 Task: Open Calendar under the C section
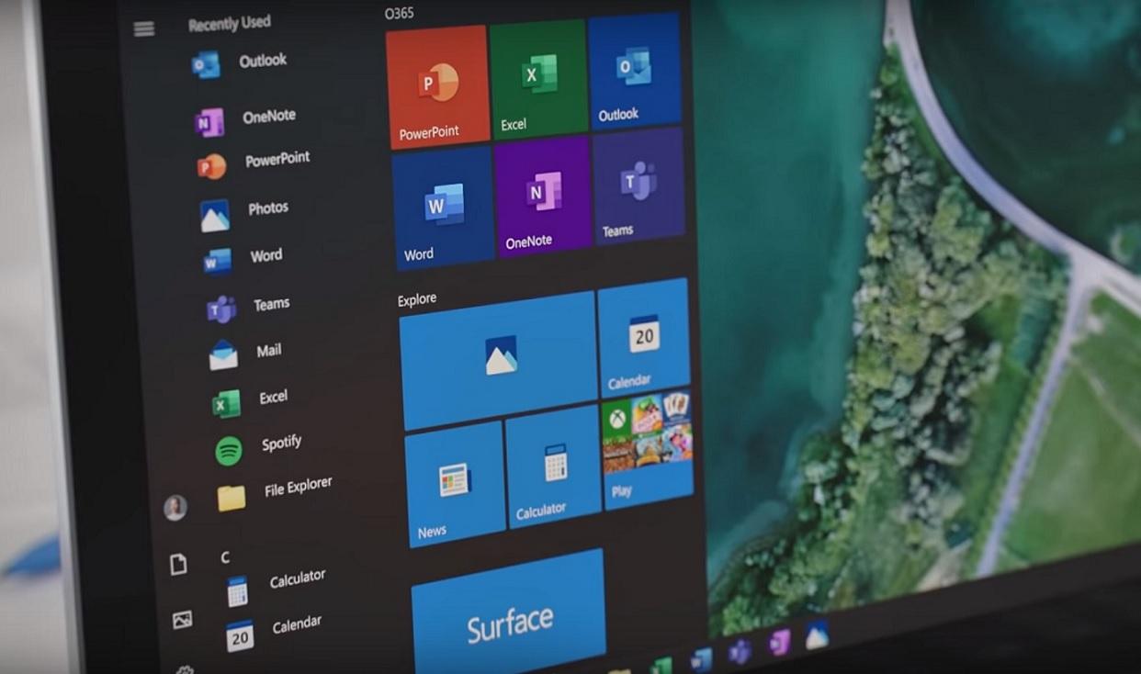coord(274,631)
